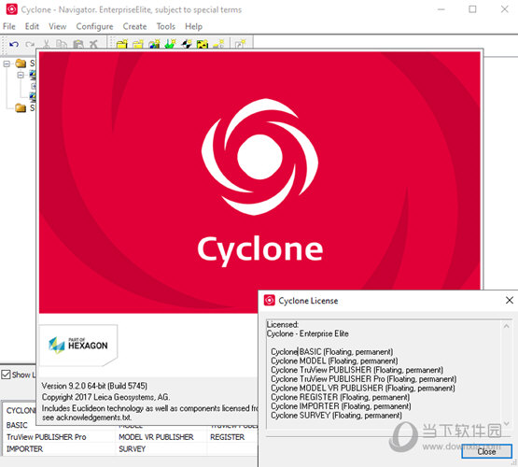Screen dimensions: 518x467
Task: Click the Undo arrow in the Navigator toolbar
Action: [14, 44]
